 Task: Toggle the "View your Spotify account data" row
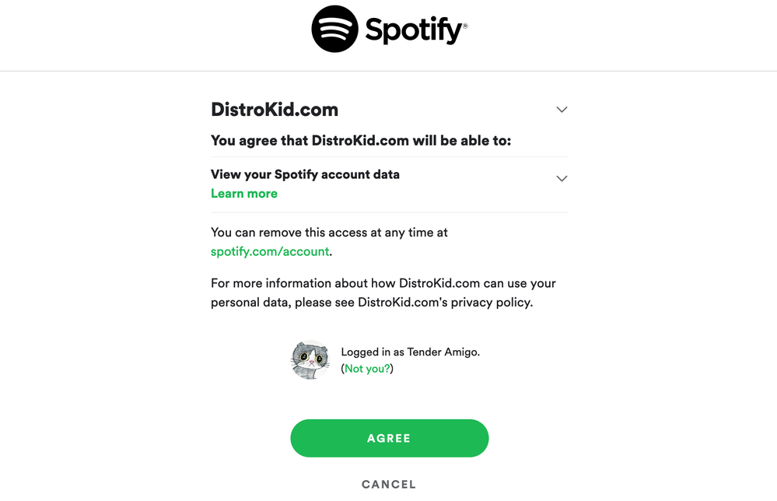pos(390,184)
